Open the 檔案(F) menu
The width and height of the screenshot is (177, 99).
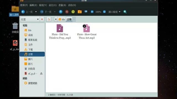tap(24, 5)
